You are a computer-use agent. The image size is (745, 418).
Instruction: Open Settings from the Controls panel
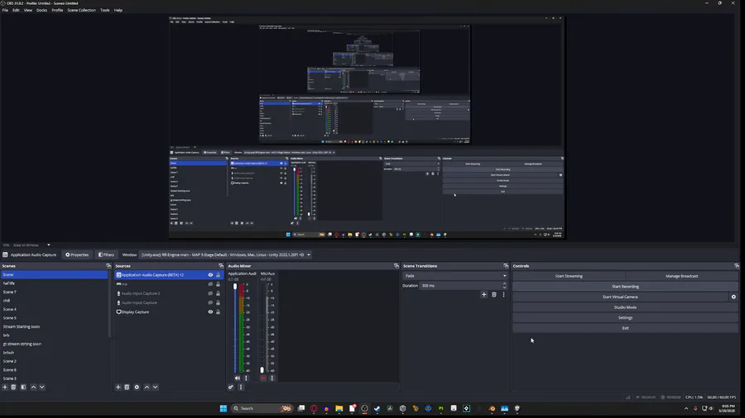[x=625, y=318]
